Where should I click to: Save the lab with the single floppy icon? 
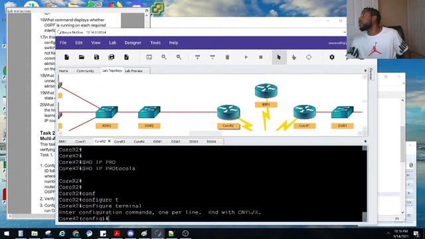tap(96, 57)
